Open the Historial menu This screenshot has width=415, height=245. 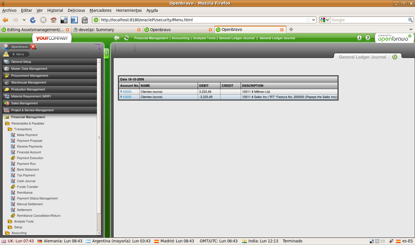click(x=55, y=10)
